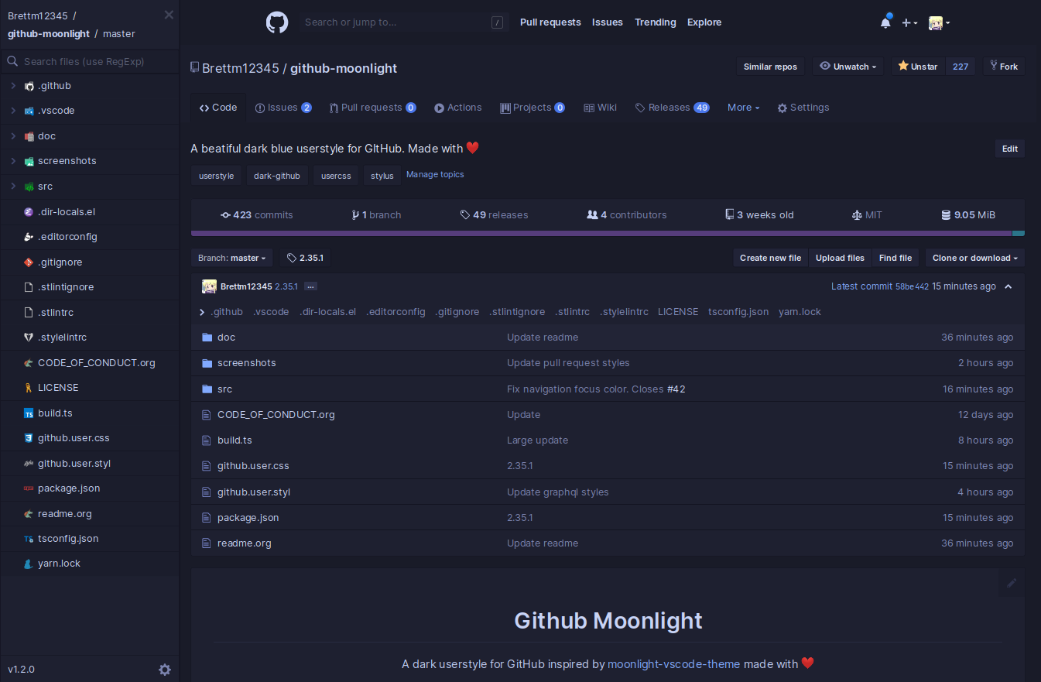Expand the .vscode folder in sidebar
Viewport: 1041px width, 682px height.
13,111
